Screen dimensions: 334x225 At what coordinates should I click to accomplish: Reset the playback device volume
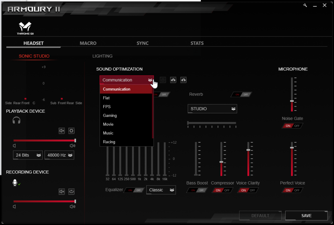coord(71,131)
